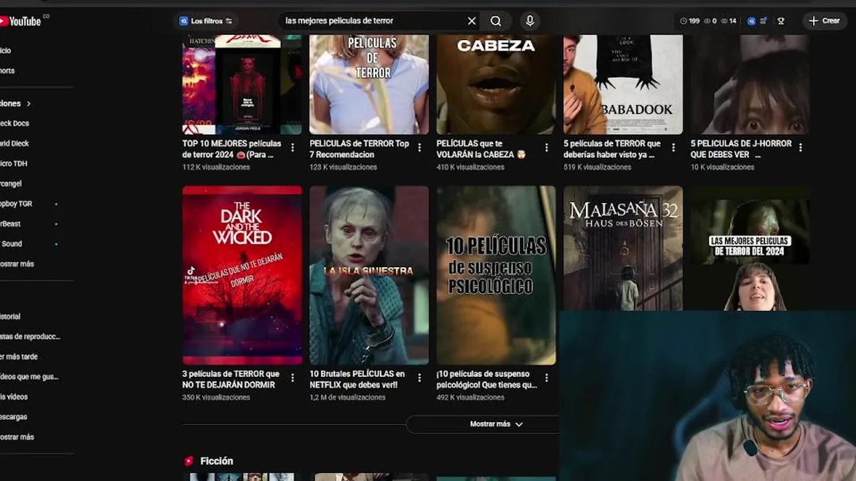Play the Babadook poster thumbnail
856x481 pixels.
pyautogui.click(x=623, y=84)
